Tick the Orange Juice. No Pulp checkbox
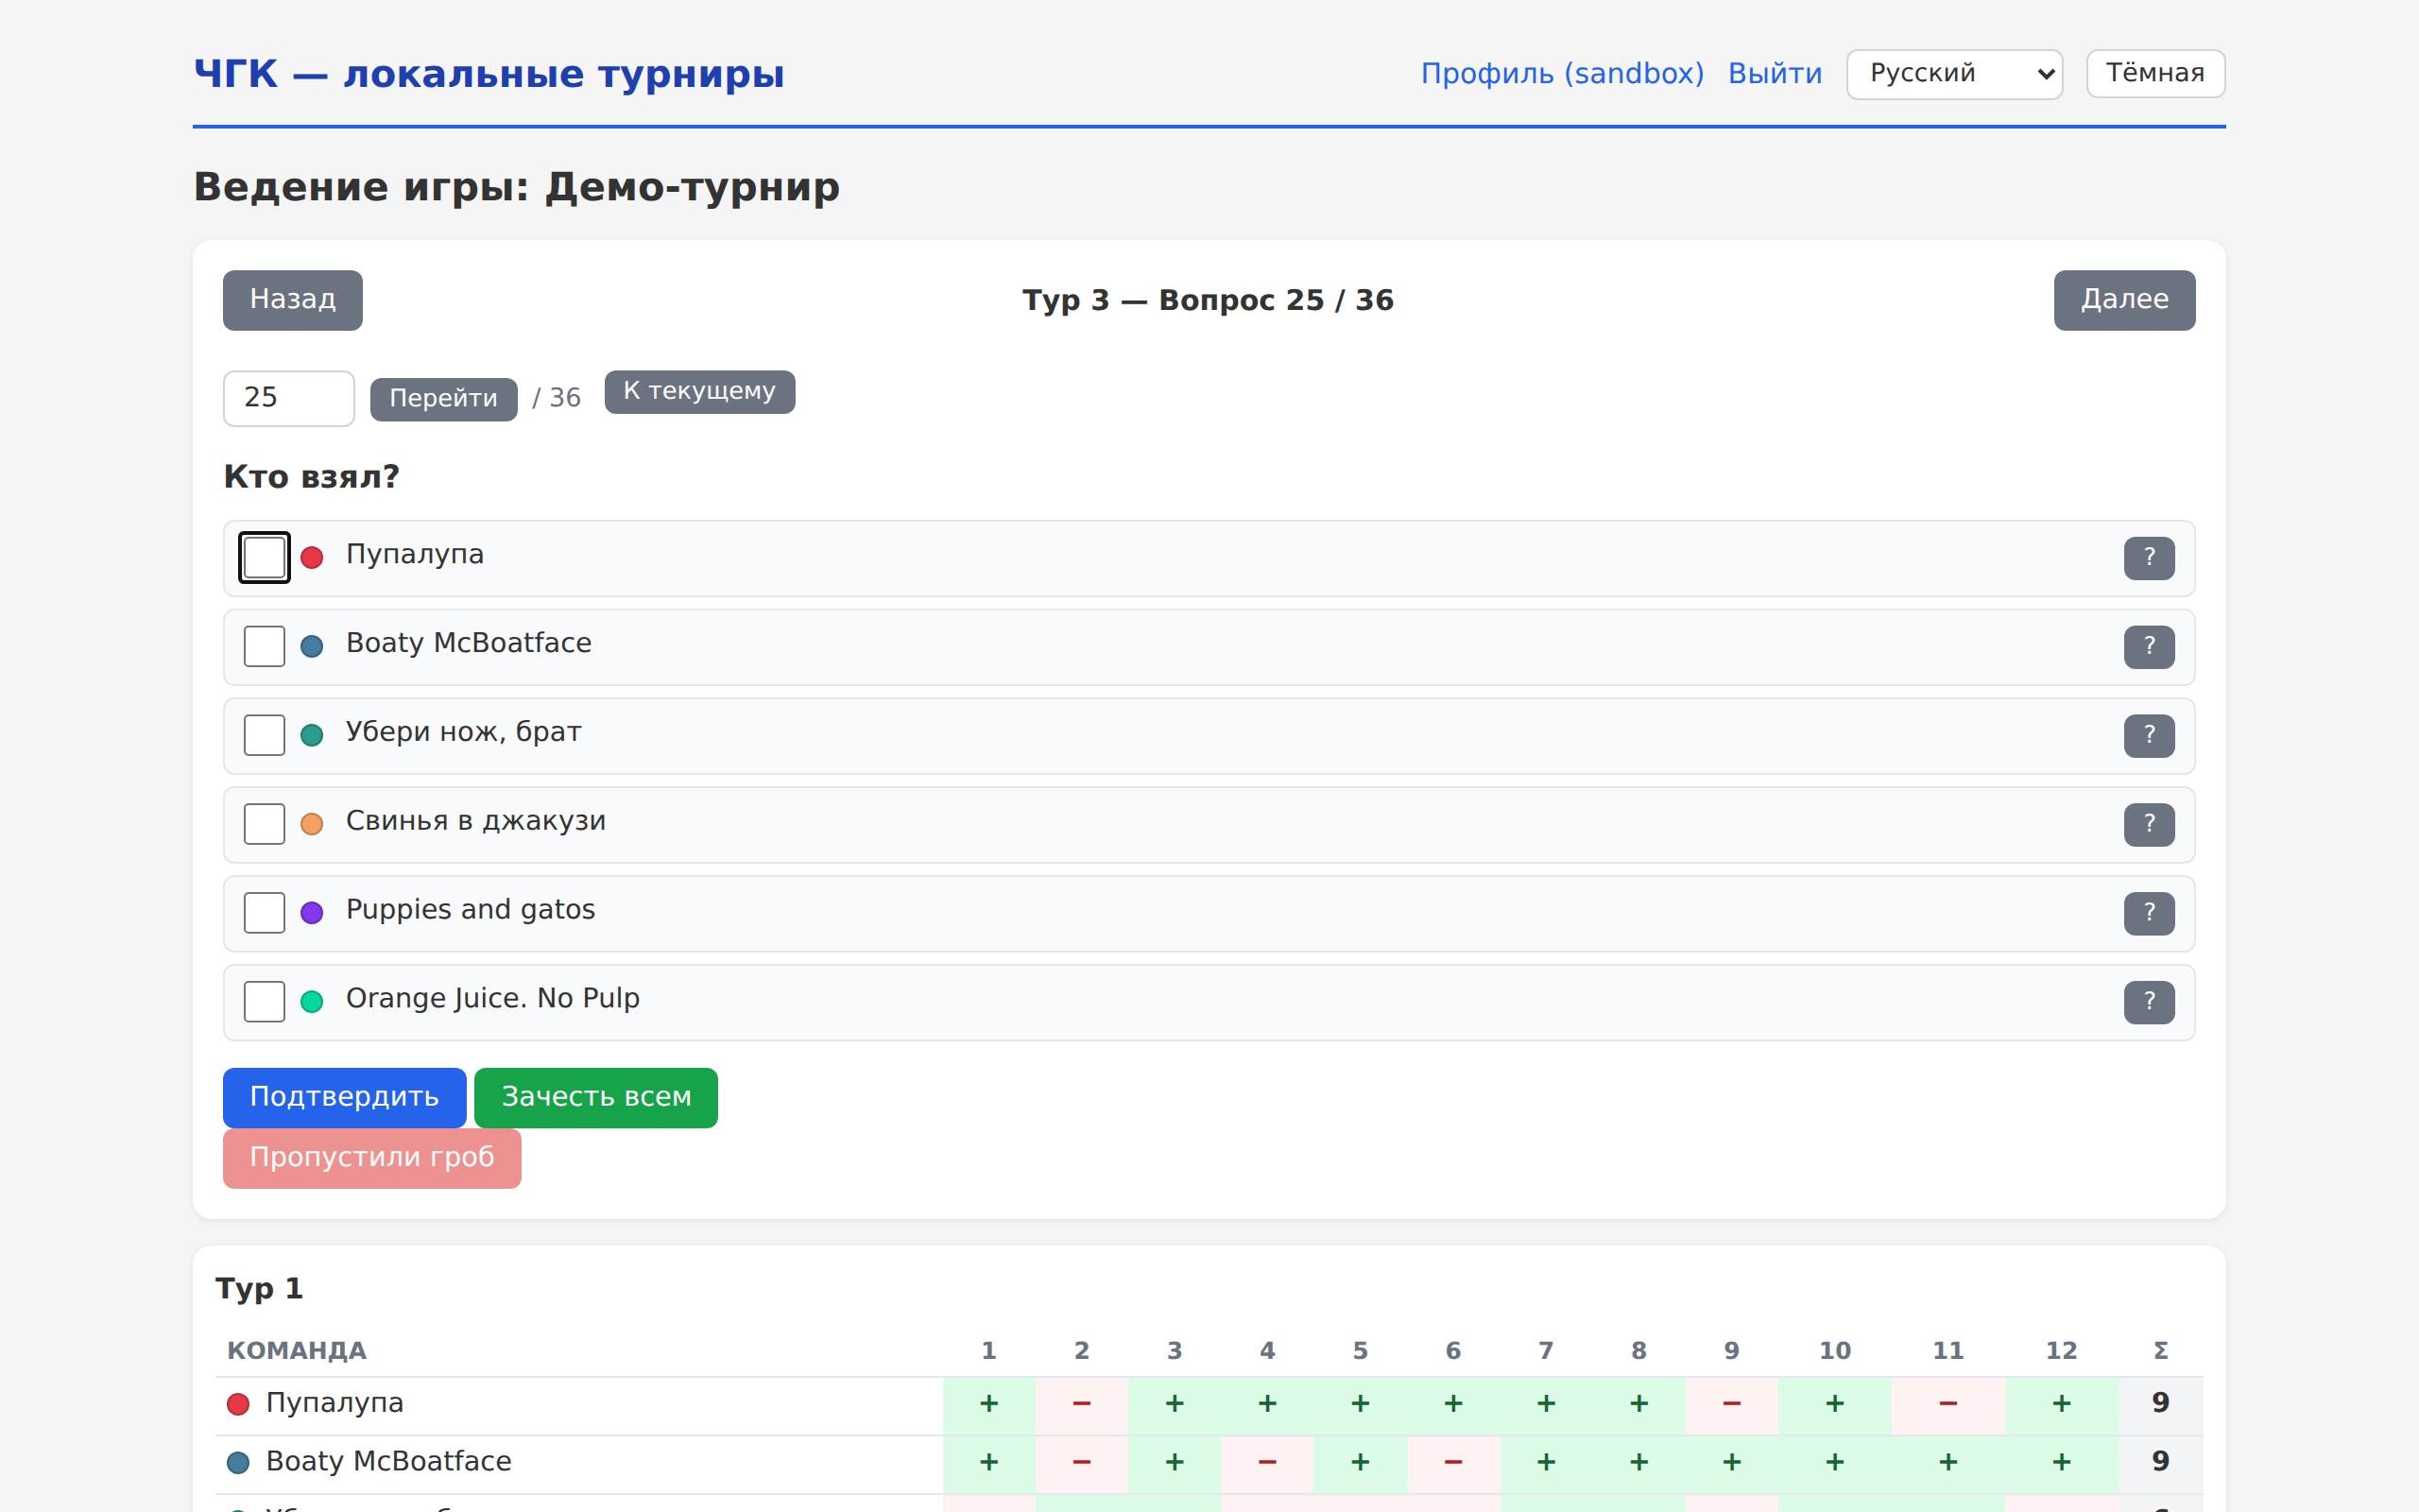The height and width of the screenshot is (1512, 2419). click(x=265, y=1002)
